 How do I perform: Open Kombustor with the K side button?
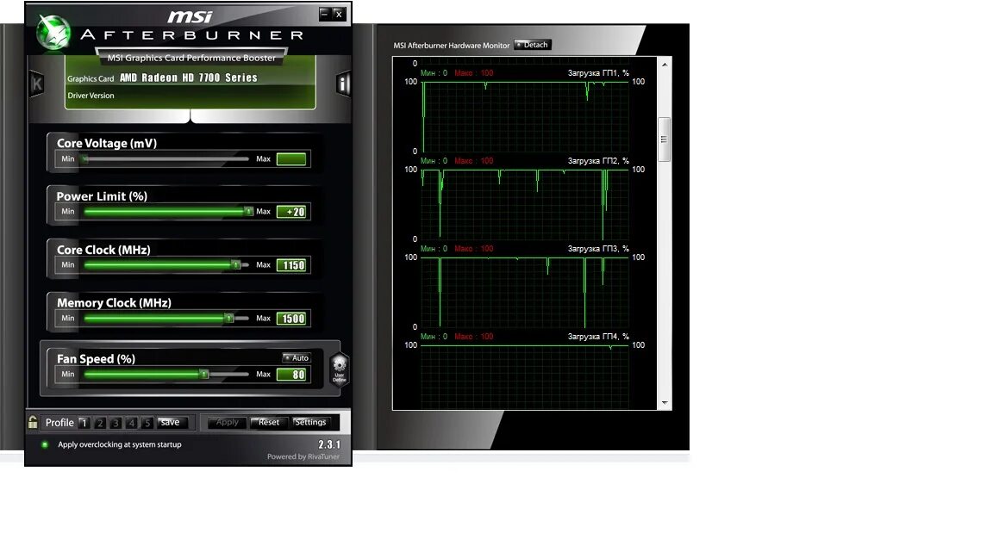(37, 84)
